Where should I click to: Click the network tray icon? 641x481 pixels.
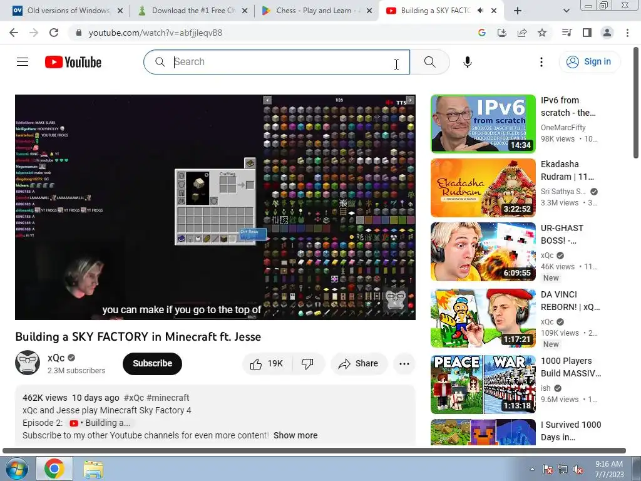563,469
